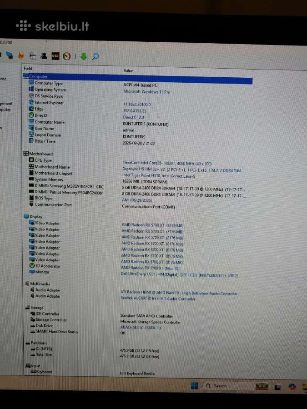Click the icon beside Monitor row
Viewport: 307px width, 409px height.
[x=32, y=272]
